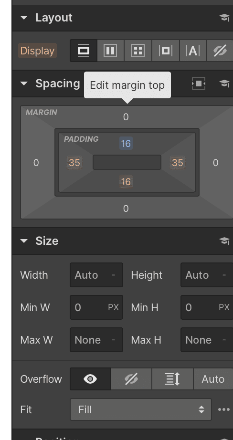The height and width of the screenshot is (440, 233).
Task: Click the Auto overflow button
Action: pos(213,379)
